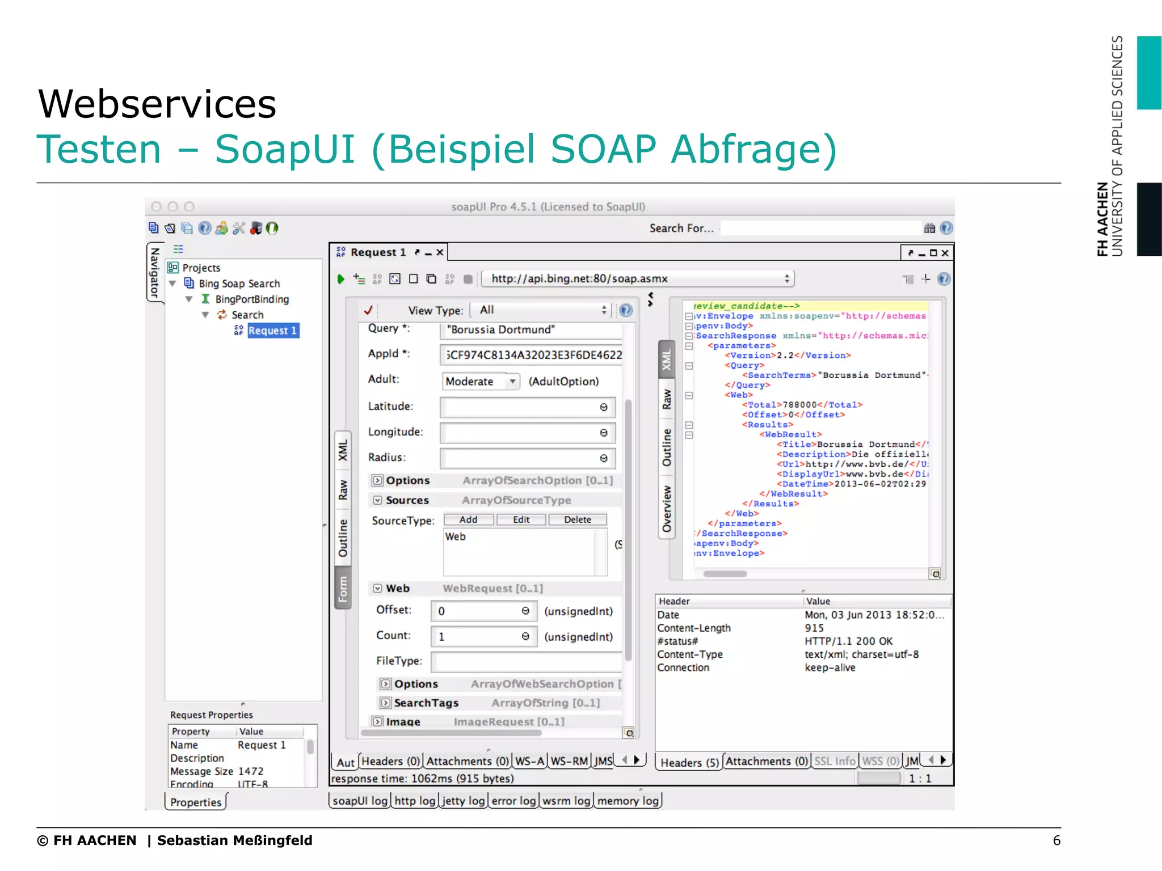
Task: Click the Properties button at the bottom left
Action: click(196, 802)
